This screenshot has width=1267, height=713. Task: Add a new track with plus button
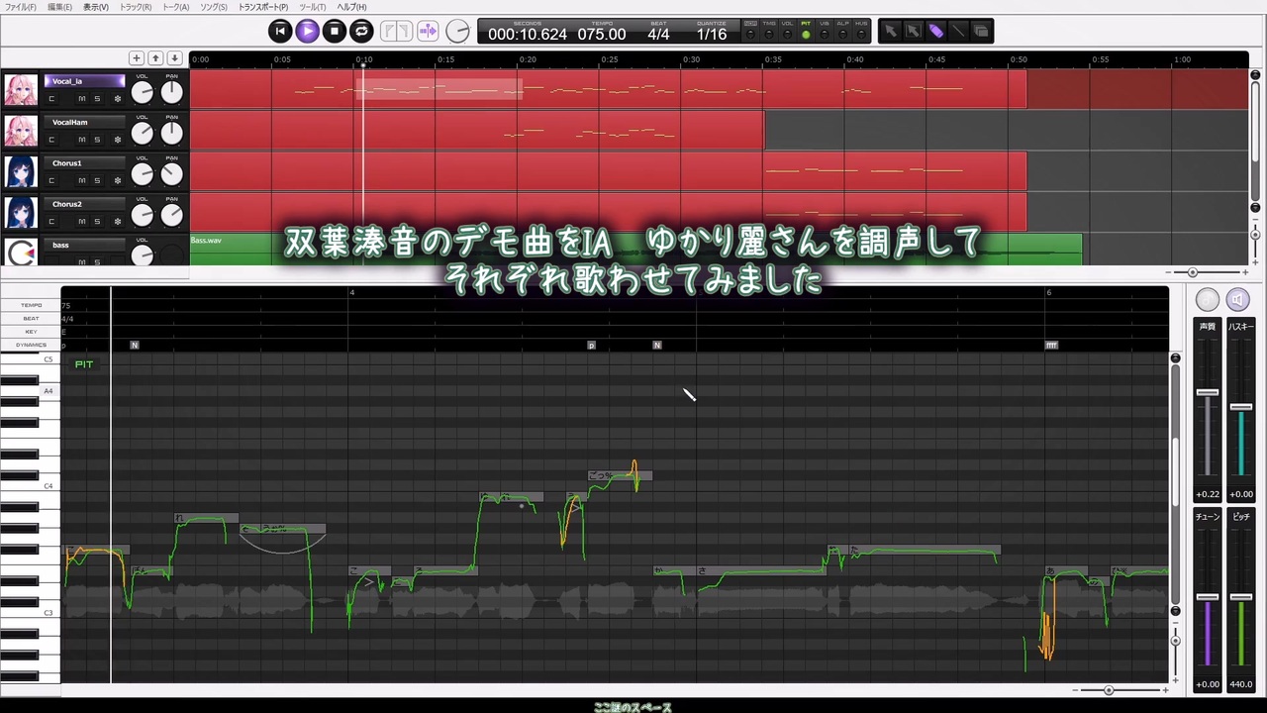[x=137, y=58]
